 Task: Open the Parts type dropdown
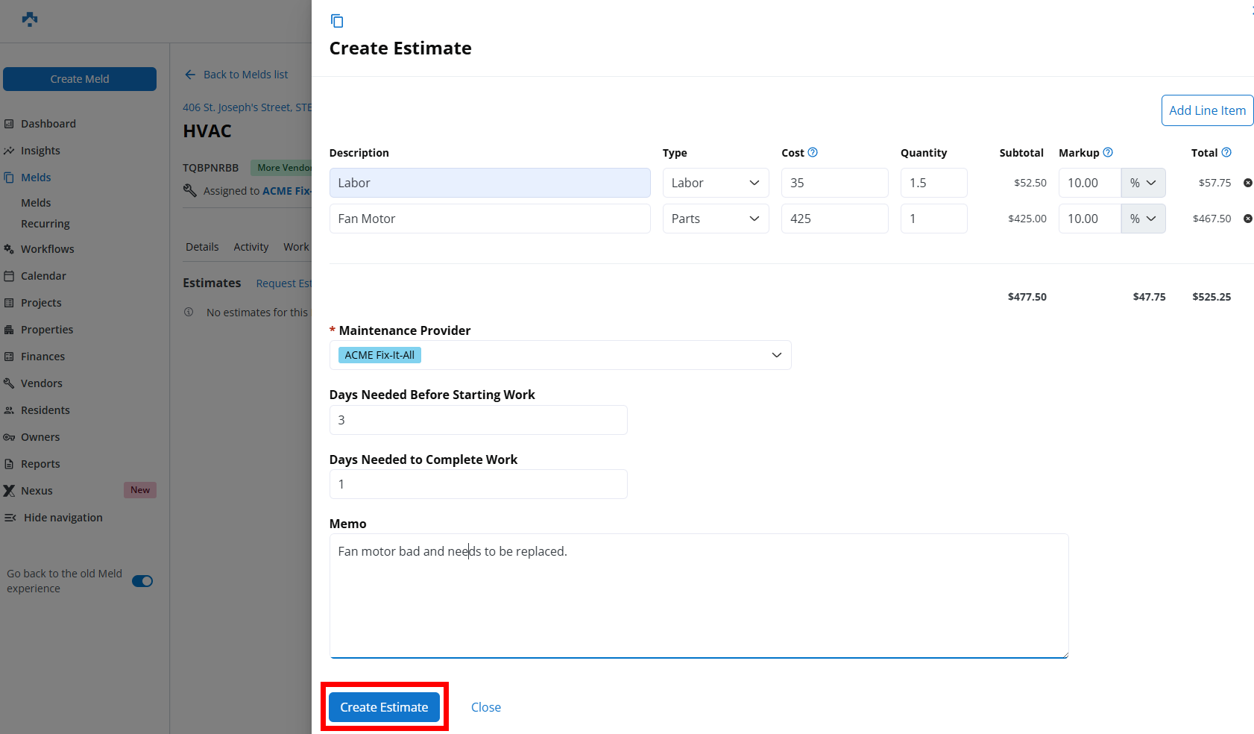715,219
